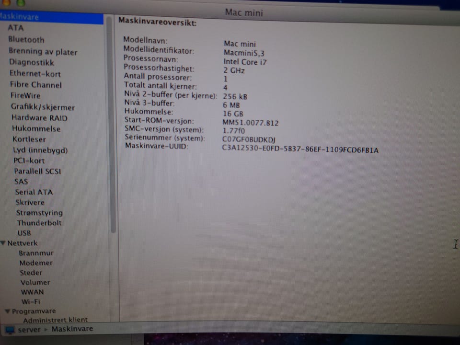
Task: Click Mac mini window title
Action: pyautogui.click(x=244, y=12)
